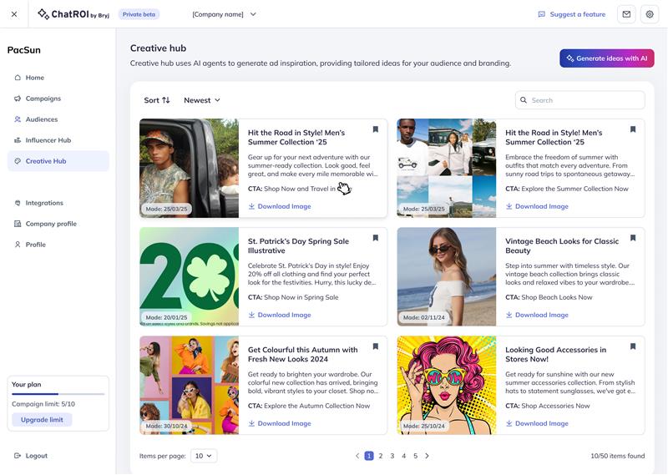Click Suggest a feature link
The height and width of the screenshot is (475, 668).
coord(572,14)
